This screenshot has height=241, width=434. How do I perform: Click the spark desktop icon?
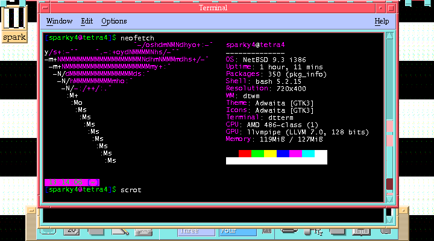click(14, 23)
